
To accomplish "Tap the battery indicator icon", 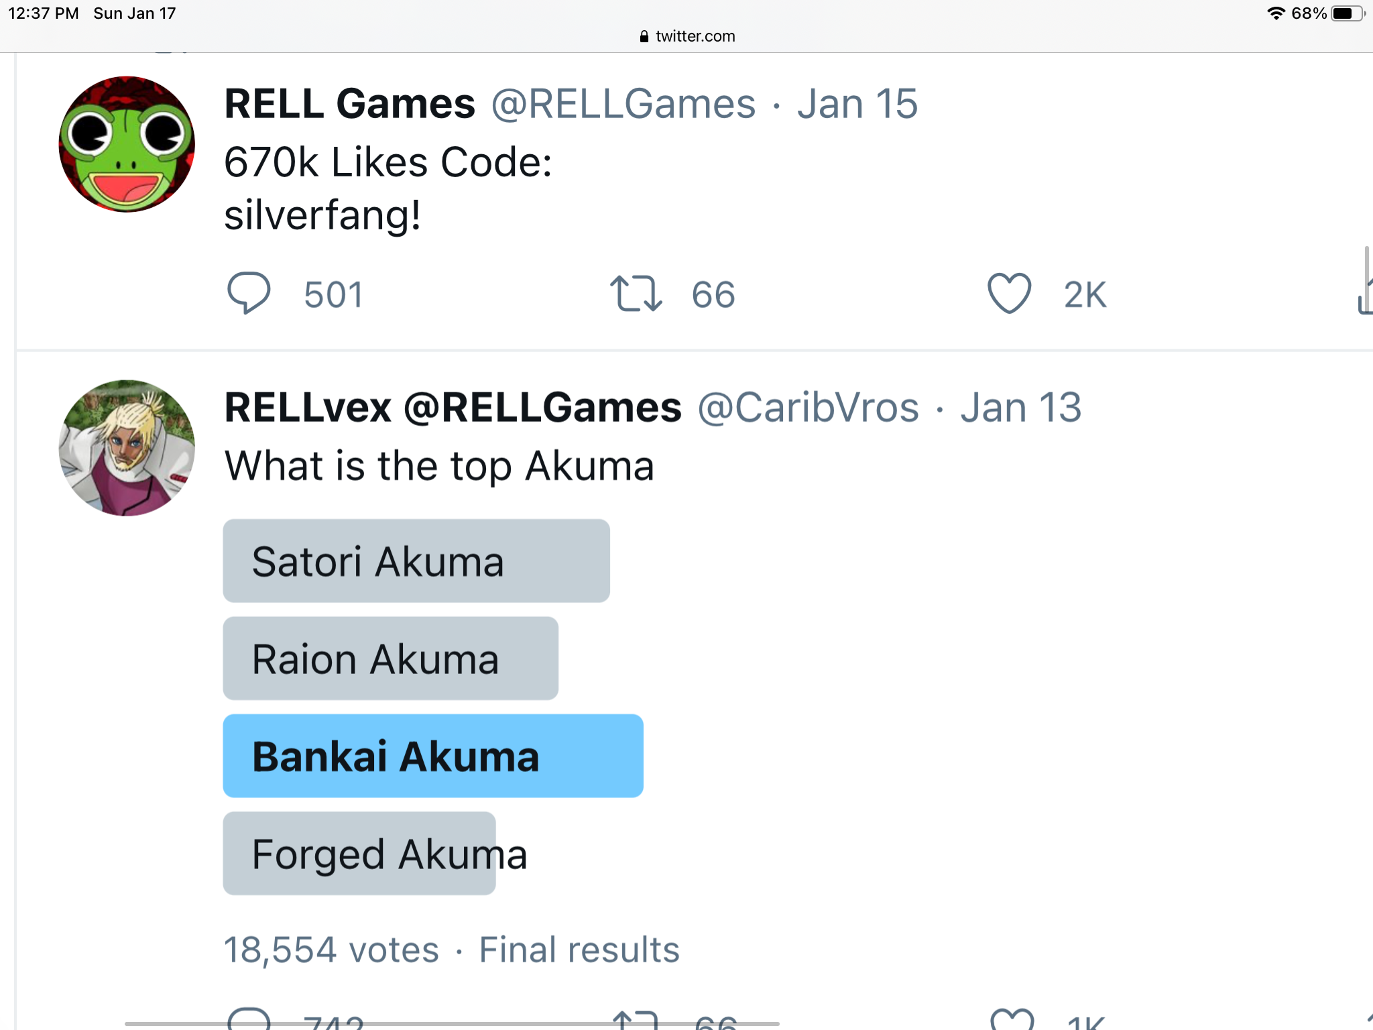I will click(1346, 13).
